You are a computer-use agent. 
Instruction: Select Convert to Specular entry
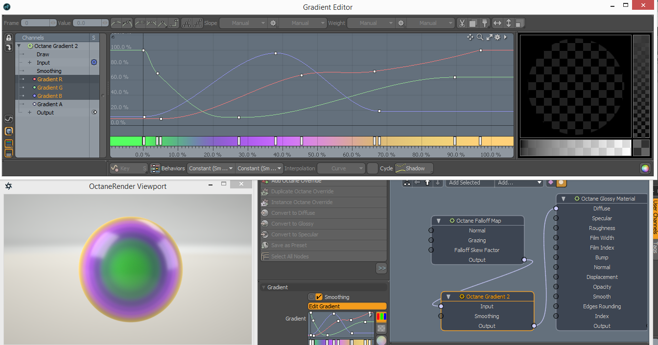[x=324, y=234]
